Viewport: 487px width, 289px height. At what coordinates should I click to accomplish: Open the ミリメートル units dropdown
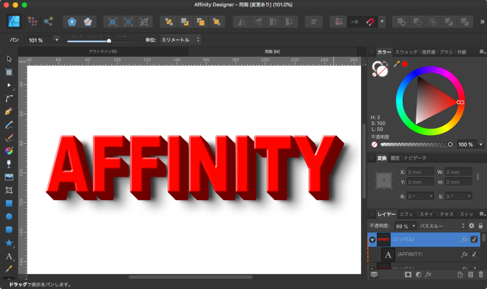pos(180,40)
